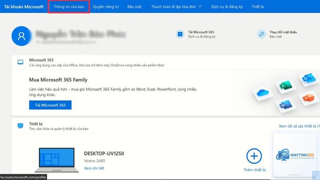The height and width of the screenshot is (180, 320).
Task: Go to the Bảo mật tab
Action: (x=134, y=7)
